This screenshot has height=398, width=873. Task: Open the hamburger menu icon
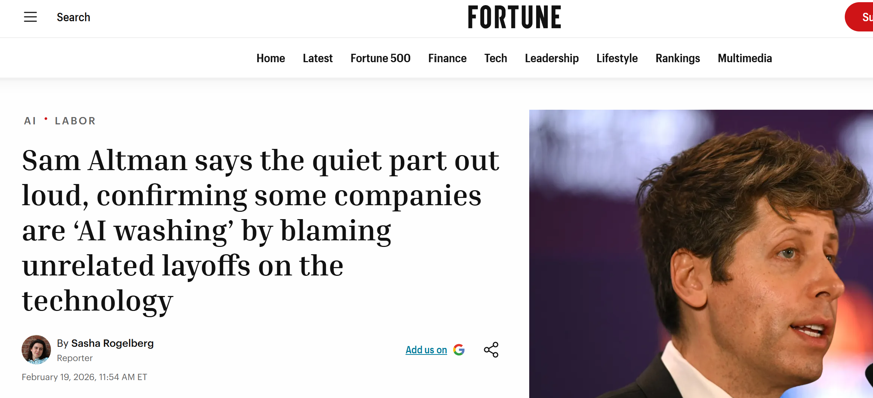30,17
